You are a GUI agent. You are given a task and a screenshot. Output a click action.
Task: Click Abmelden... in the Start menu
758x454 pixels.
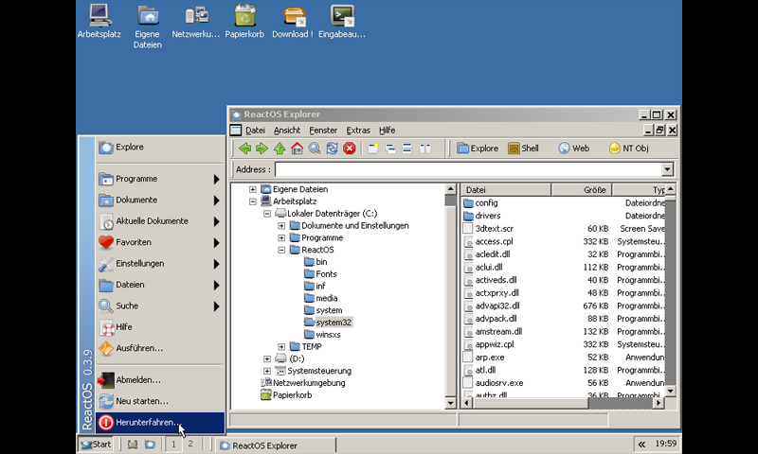pyautogui.click(x=160, y=380)
